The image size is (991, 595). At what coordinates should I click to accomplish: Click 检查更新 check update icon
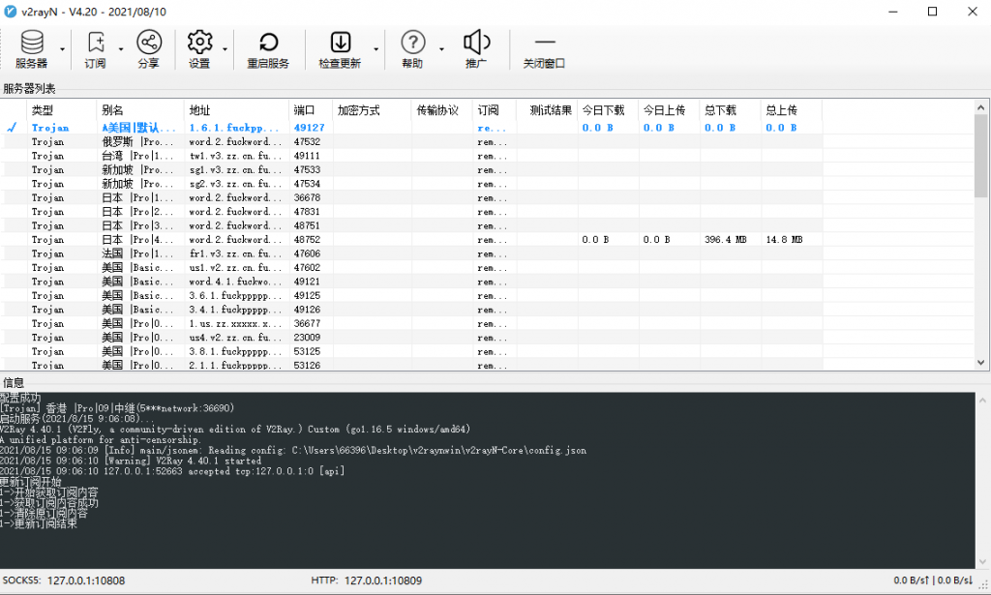[340, 43]
